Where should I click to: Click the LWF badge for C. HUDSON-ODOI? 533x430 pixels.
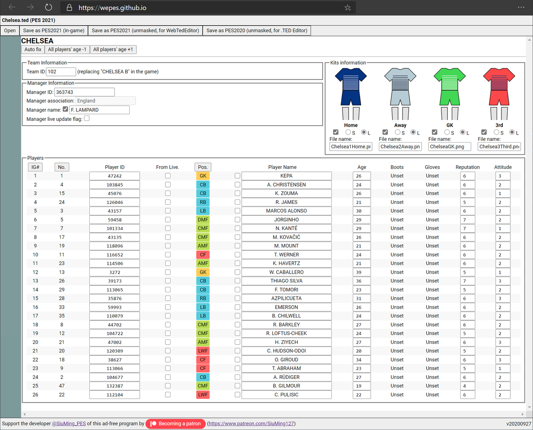pyautogui.click(x=203, y=351)
